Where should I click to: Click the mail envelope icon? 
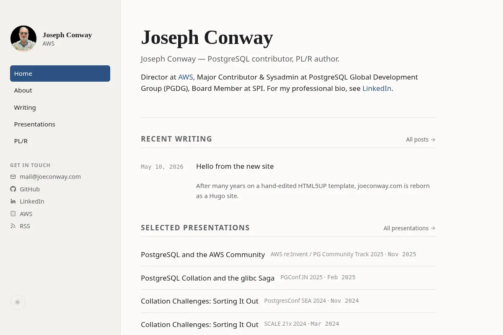point(13,177)
